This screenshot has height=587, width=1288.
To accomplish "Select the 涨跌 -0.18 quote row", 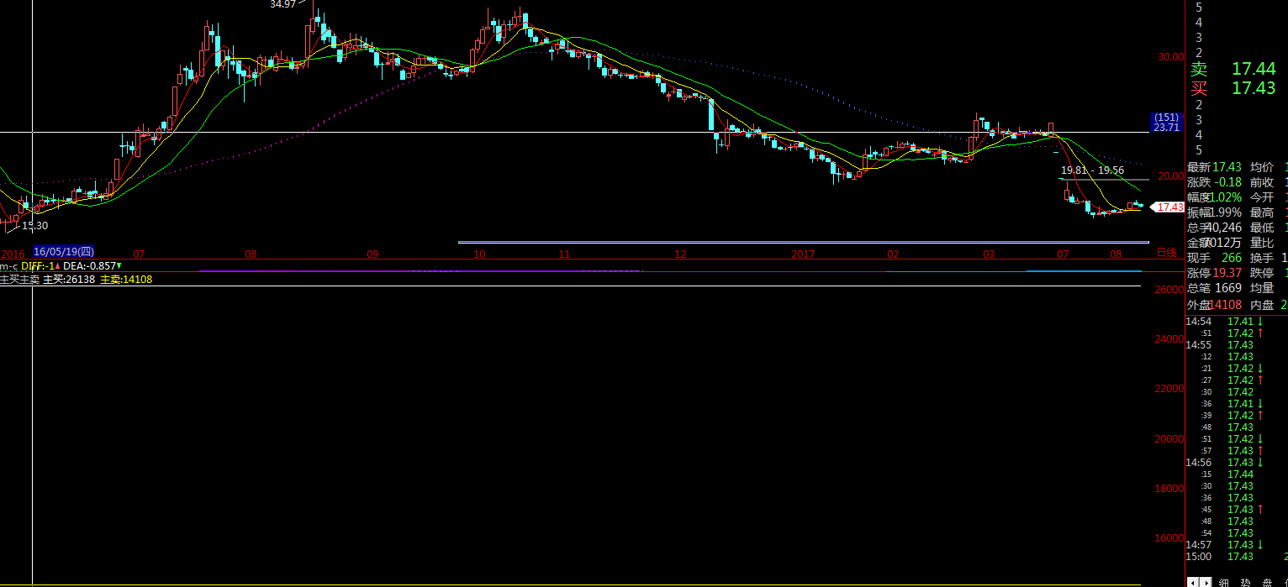I will pyautogui.click(x=1214, y=182).
